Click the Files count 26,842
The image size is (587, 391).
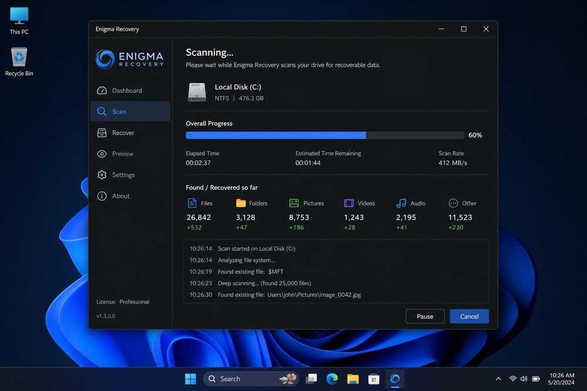tap(198, 217)
